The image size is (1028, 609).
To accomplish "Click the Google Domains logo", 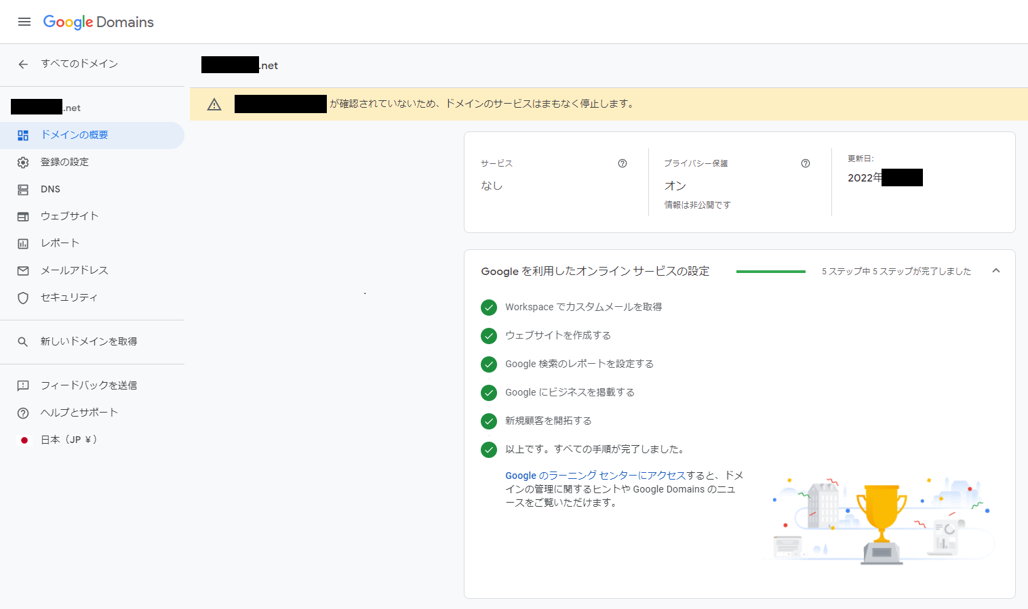I will (x=99, y=21).
